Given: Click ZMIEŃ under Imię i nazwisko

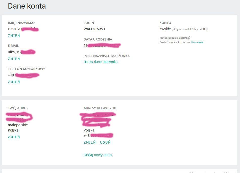Looking at the screenshot, I should tap(14, 36).
